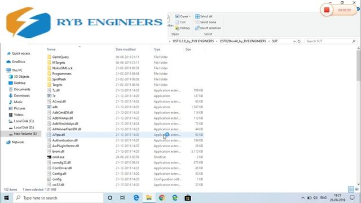Open the address bar history dropdown

point(294,41)
